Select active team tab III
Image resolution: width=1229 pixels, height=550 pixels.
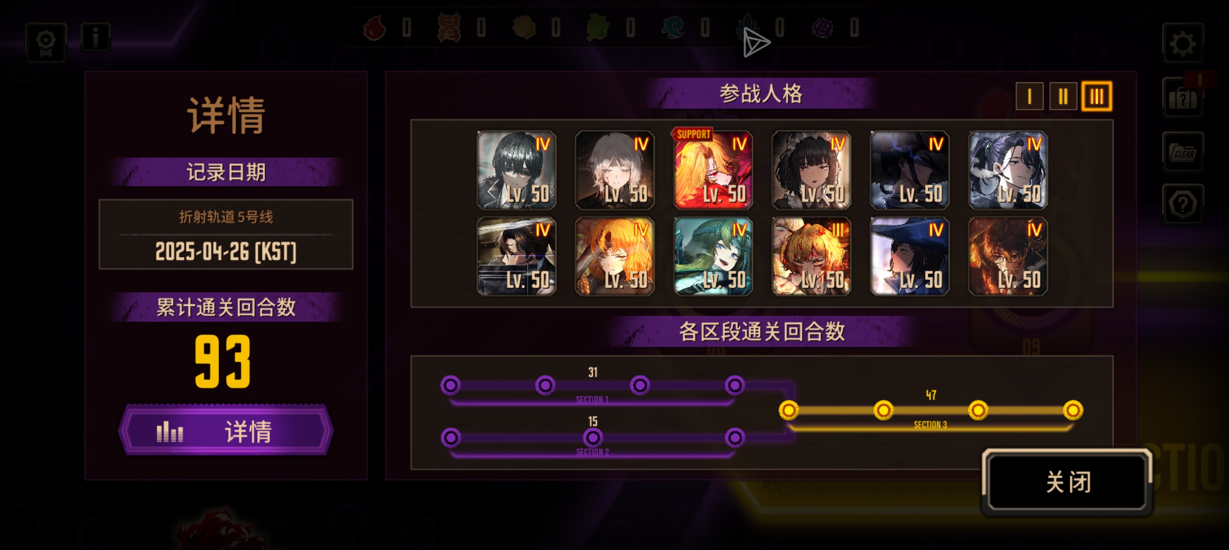pos(1097,96)
